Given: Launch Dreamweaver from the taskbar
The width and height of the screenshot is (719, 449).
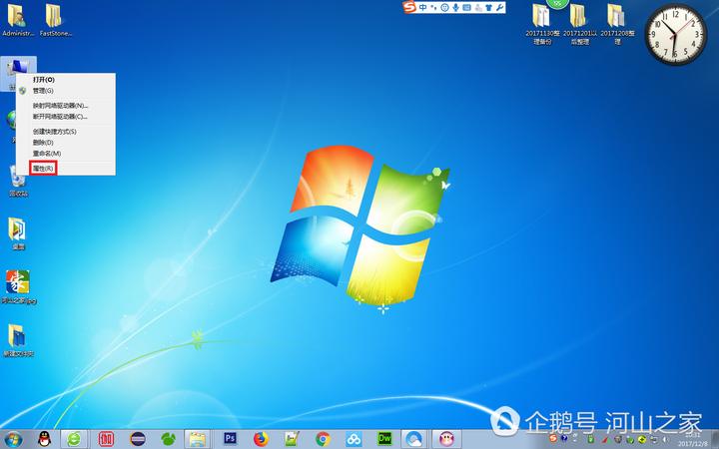Looking at the screenshot, I should (x=384, y=439).
